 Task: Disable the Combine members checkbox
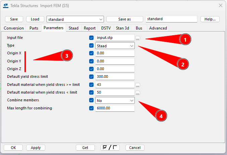92,100
